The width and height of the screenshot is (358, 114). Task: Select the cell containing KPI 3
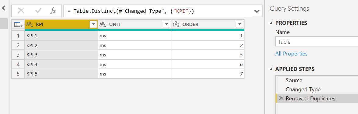(x=61, y=55)
